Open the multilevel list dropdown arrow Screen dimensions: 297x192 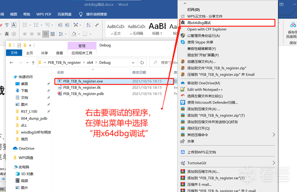tap(52, 25)
